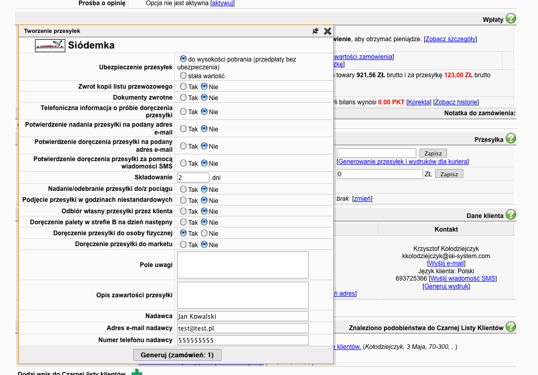Close the Tworzenie przesyłek dialog

pos(328,31)
